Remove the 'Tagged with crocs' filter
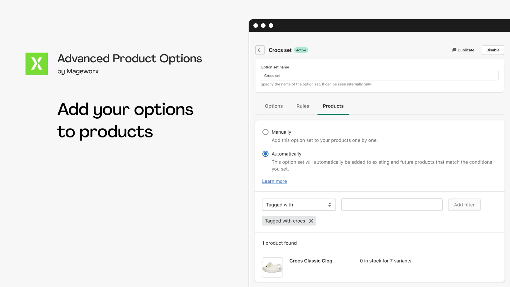510x287 pixels. [x=311, y=221]
